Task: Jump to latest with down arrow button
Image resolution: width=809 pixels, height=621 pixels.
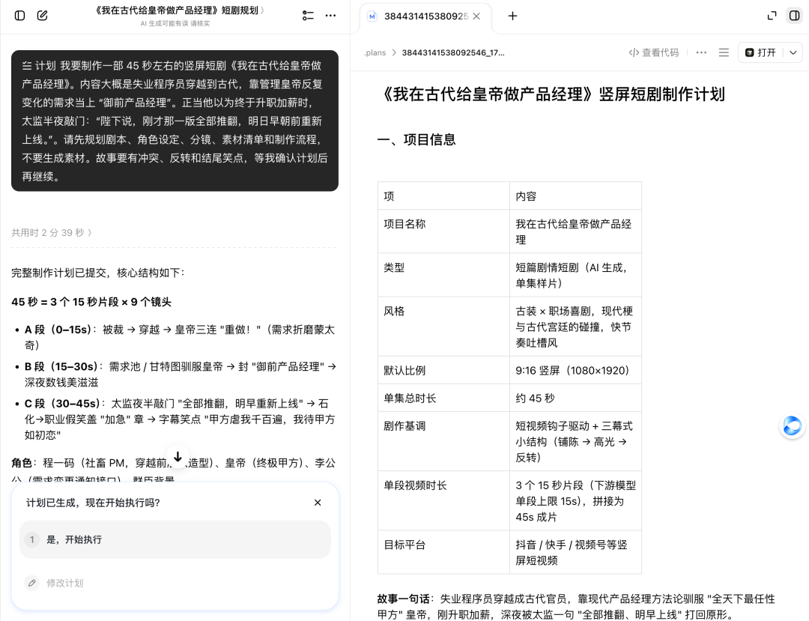Action: tap(178, 457)
